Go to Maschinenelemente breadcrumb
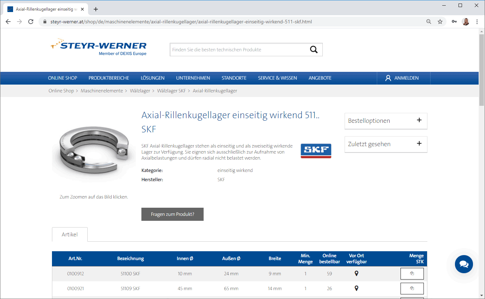Screen dimensions: 485x299 click(102, 91)
